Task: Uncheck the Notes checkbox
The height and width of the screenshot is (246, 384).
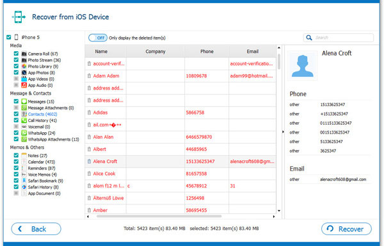Action: [x=16, y=155]
